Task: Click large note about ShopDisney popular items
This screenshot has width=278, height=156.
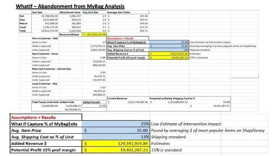Action: click(208, 131)
